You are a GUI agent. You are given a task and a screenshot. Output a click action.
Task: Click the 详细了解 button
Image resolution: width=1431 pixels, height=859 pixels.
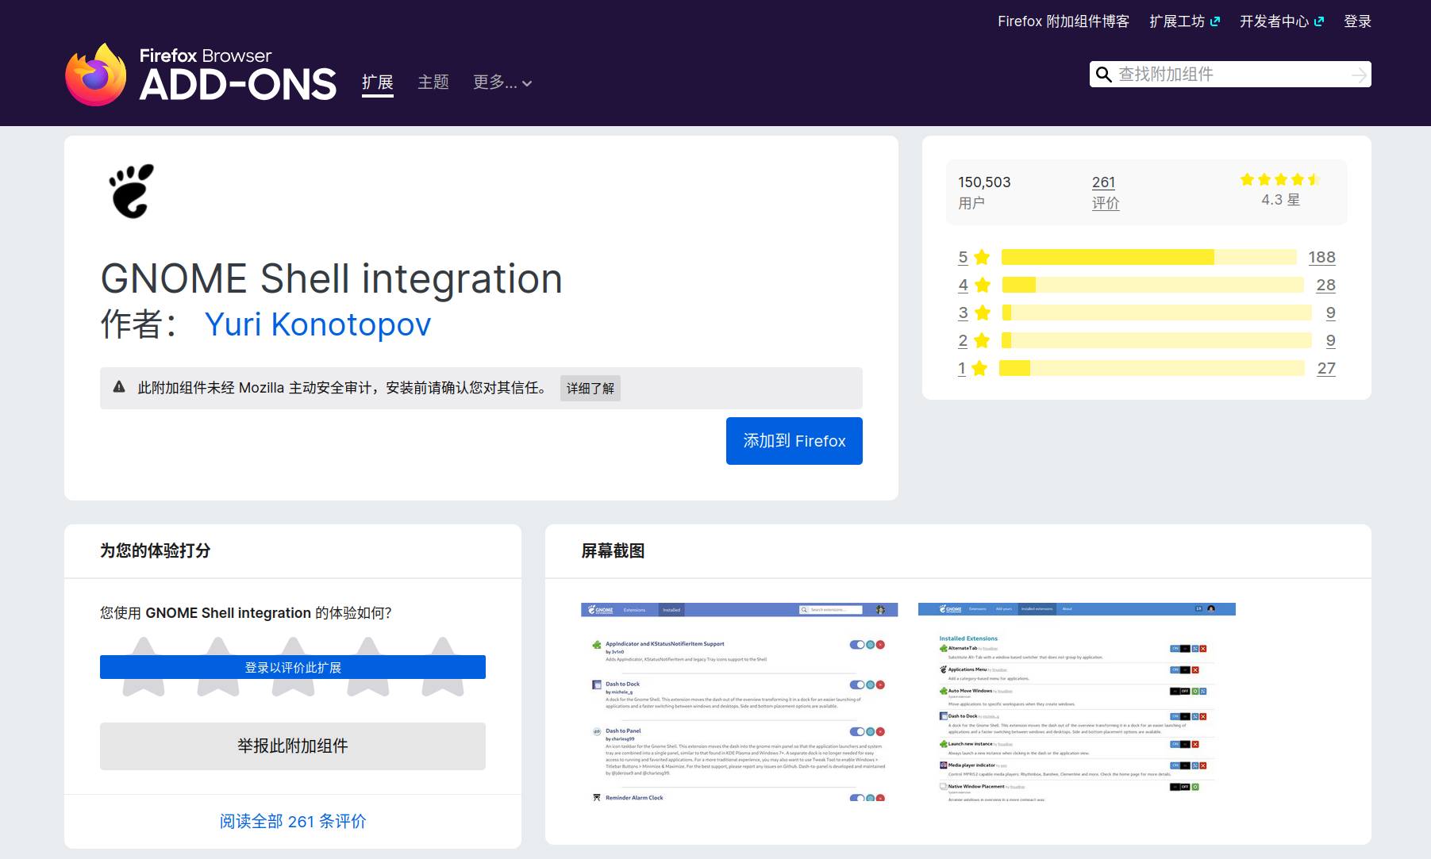pyautogui.click(x=590, y=388)
